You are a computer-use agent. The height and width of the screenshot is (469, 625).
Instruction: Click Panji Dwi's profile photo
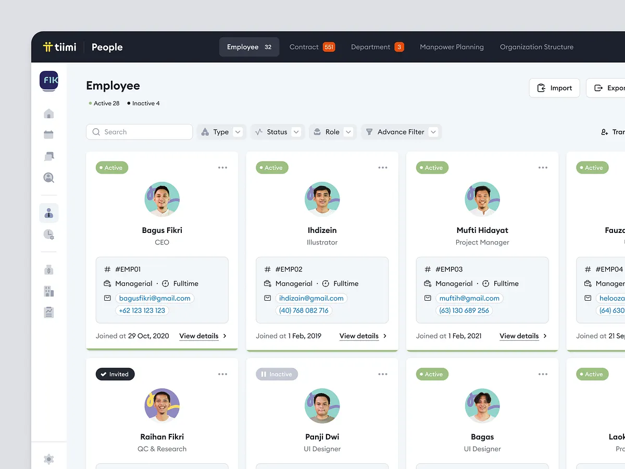[322, 405]
